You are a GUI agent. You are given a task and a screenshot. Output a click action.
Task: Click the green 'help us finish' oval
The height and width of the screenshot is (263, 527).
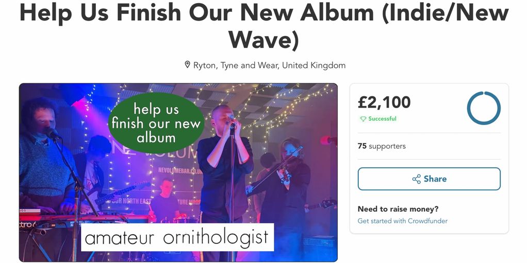pyautogui.click(x=156, y=123)
